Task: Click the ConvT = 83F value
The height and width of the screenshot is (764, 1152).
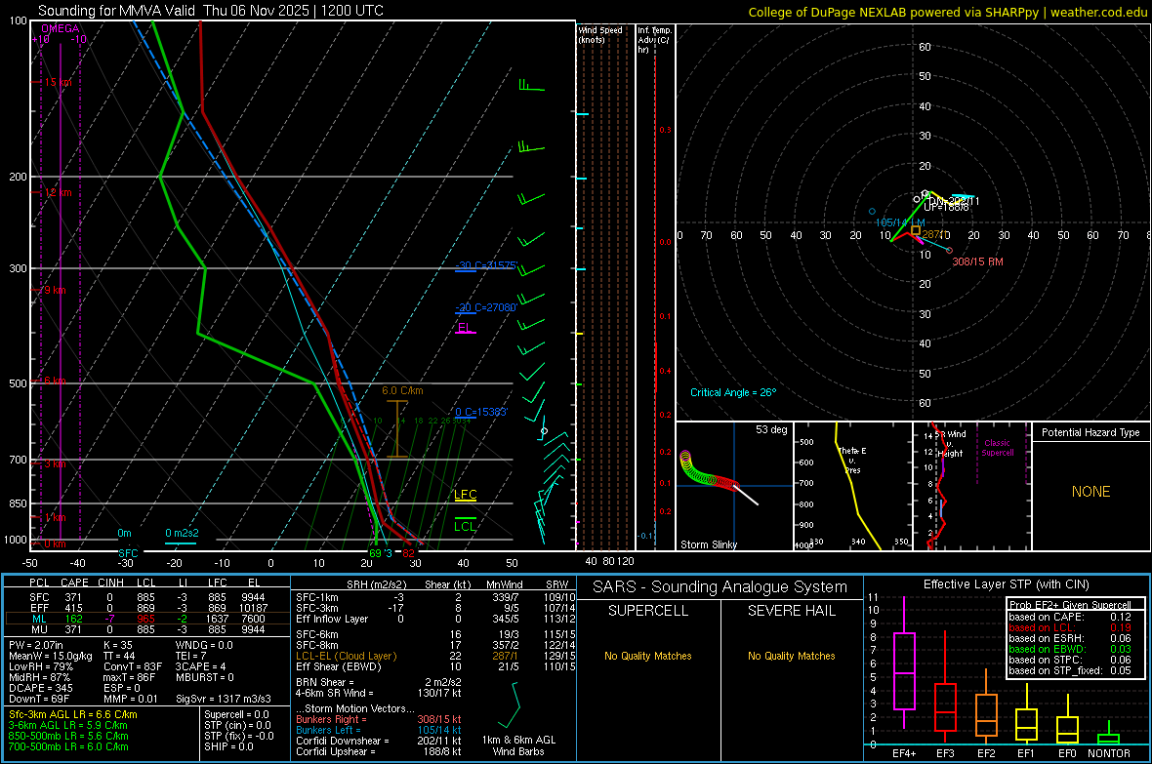Action: coord(132,667)
